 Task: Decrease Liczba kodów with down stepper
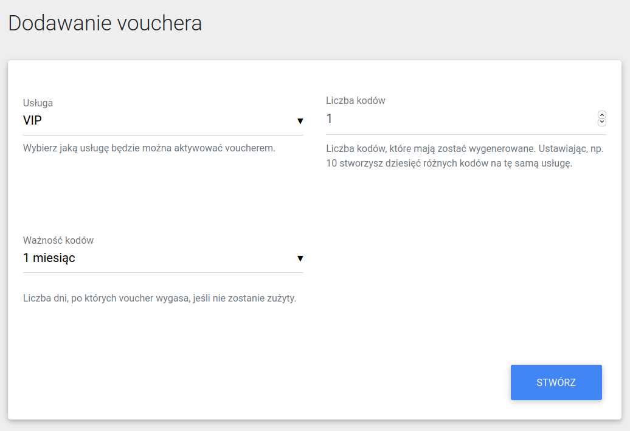(x=602, y=122)
